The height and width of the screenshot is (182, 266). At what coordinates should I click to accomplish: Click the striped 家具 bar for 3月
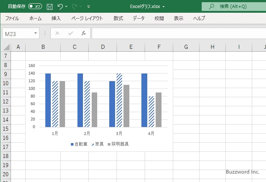pos(119,100)
